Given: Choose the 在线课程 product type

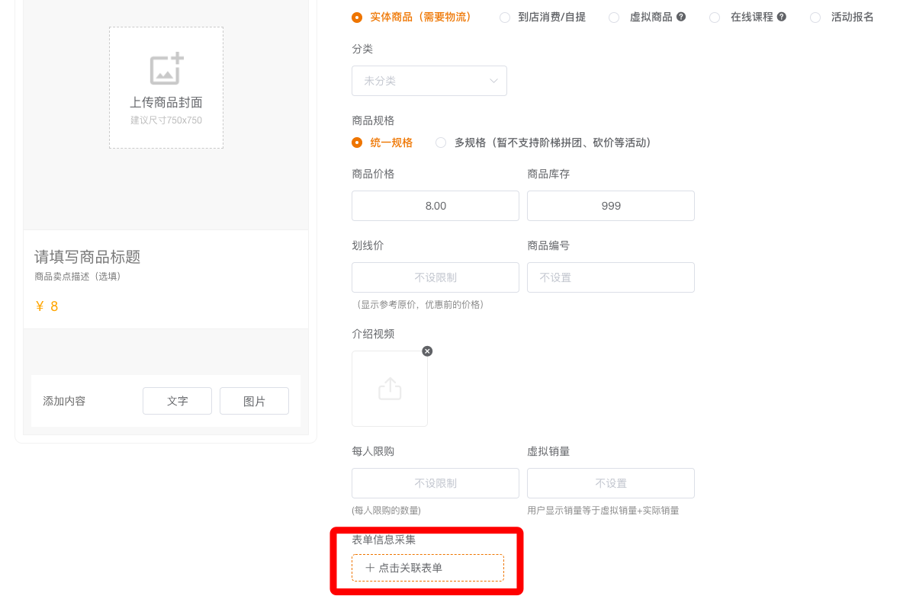Looking at the screenshot, I should click(x=715, y=17).
